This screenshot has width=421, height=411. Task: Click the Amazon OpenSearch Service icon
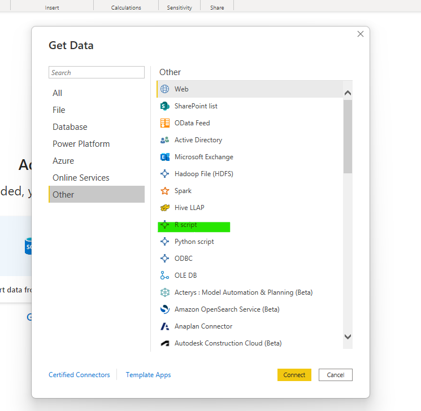point(165,309)
